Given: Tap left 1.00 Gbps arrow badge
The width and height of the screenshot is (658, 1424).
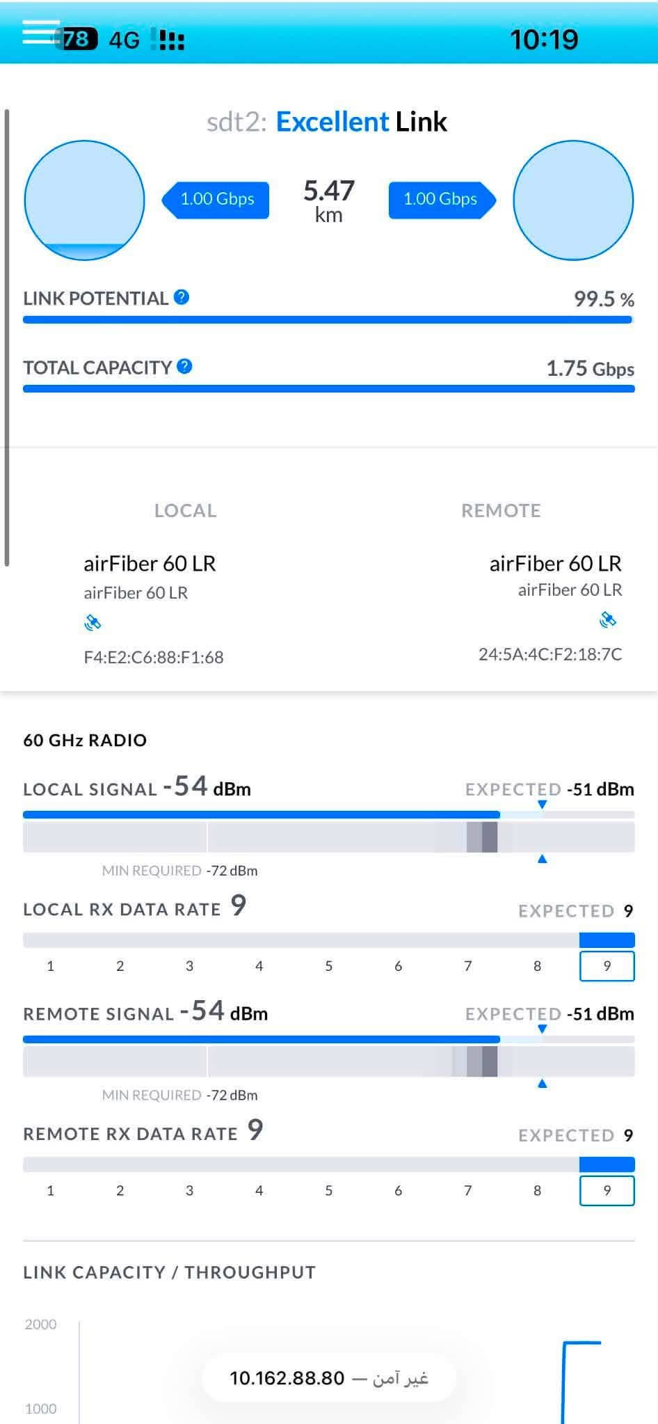Looking at the screenshot, I should pos(216,199).
